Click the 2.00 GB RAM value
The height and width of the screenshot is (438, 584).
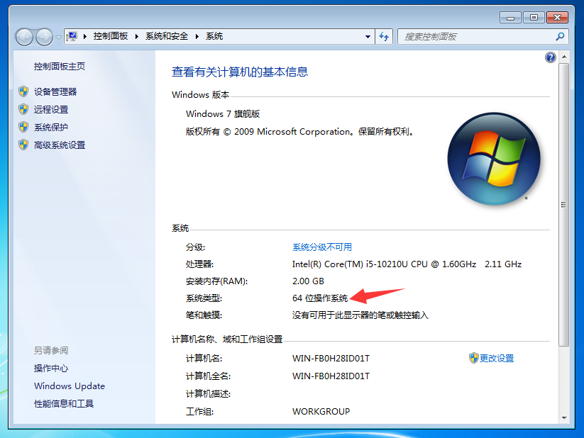(308, 281)
